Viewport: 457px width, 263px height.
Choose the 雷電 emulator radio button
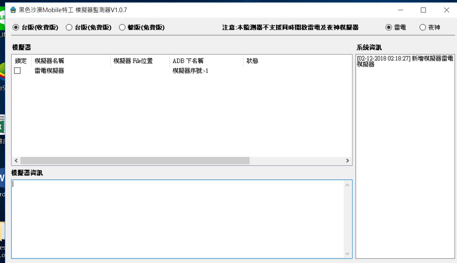point(396,28)
